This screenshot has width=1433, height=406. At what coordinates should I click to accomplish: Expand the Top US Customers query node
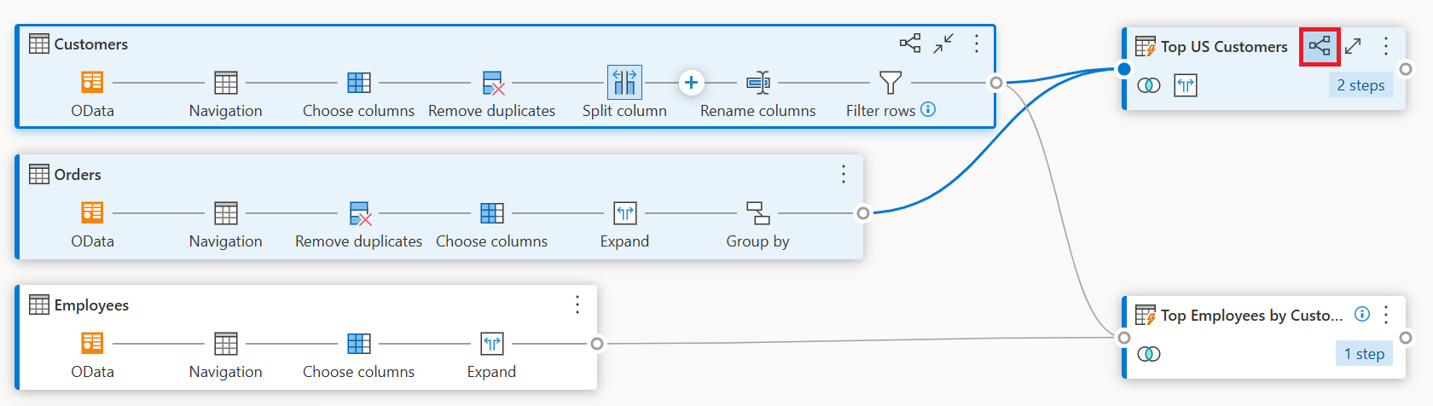pos(1353,46)
